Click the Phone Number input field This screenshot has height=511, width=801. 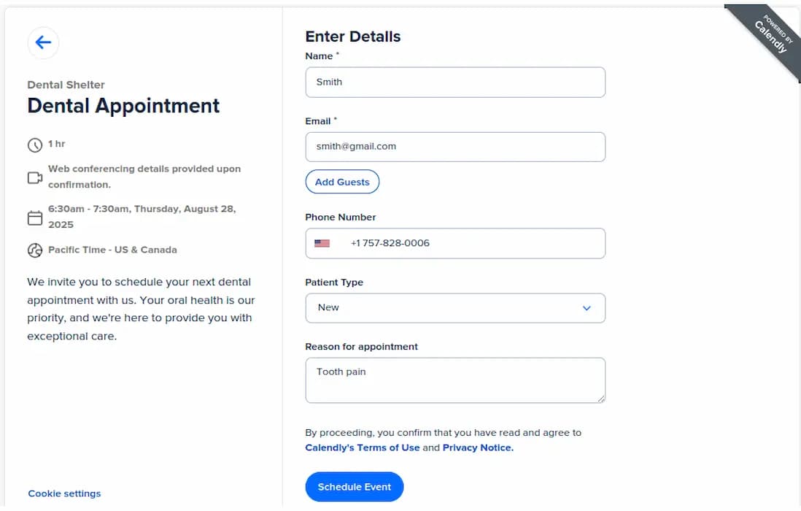coord(455,243)
